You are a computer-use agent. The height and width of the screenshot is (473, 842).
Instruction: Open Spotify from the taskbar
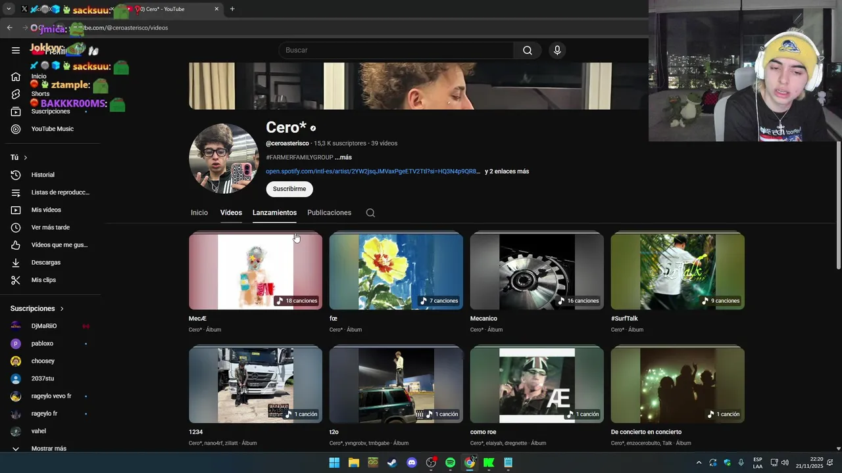click(x=450, y=462)
